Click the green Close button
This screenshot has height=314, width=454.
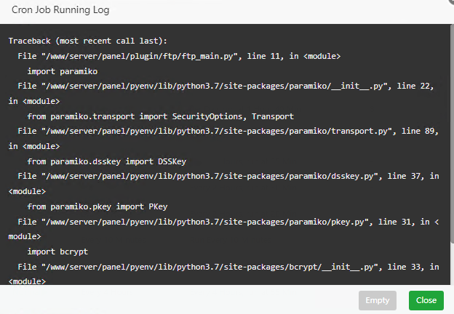[426, 300]
